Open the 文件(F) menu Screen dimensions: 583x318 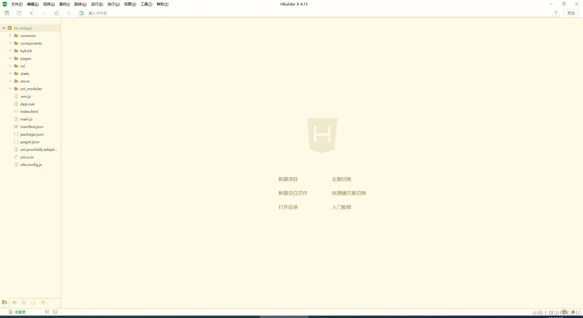tap(17, 4)
